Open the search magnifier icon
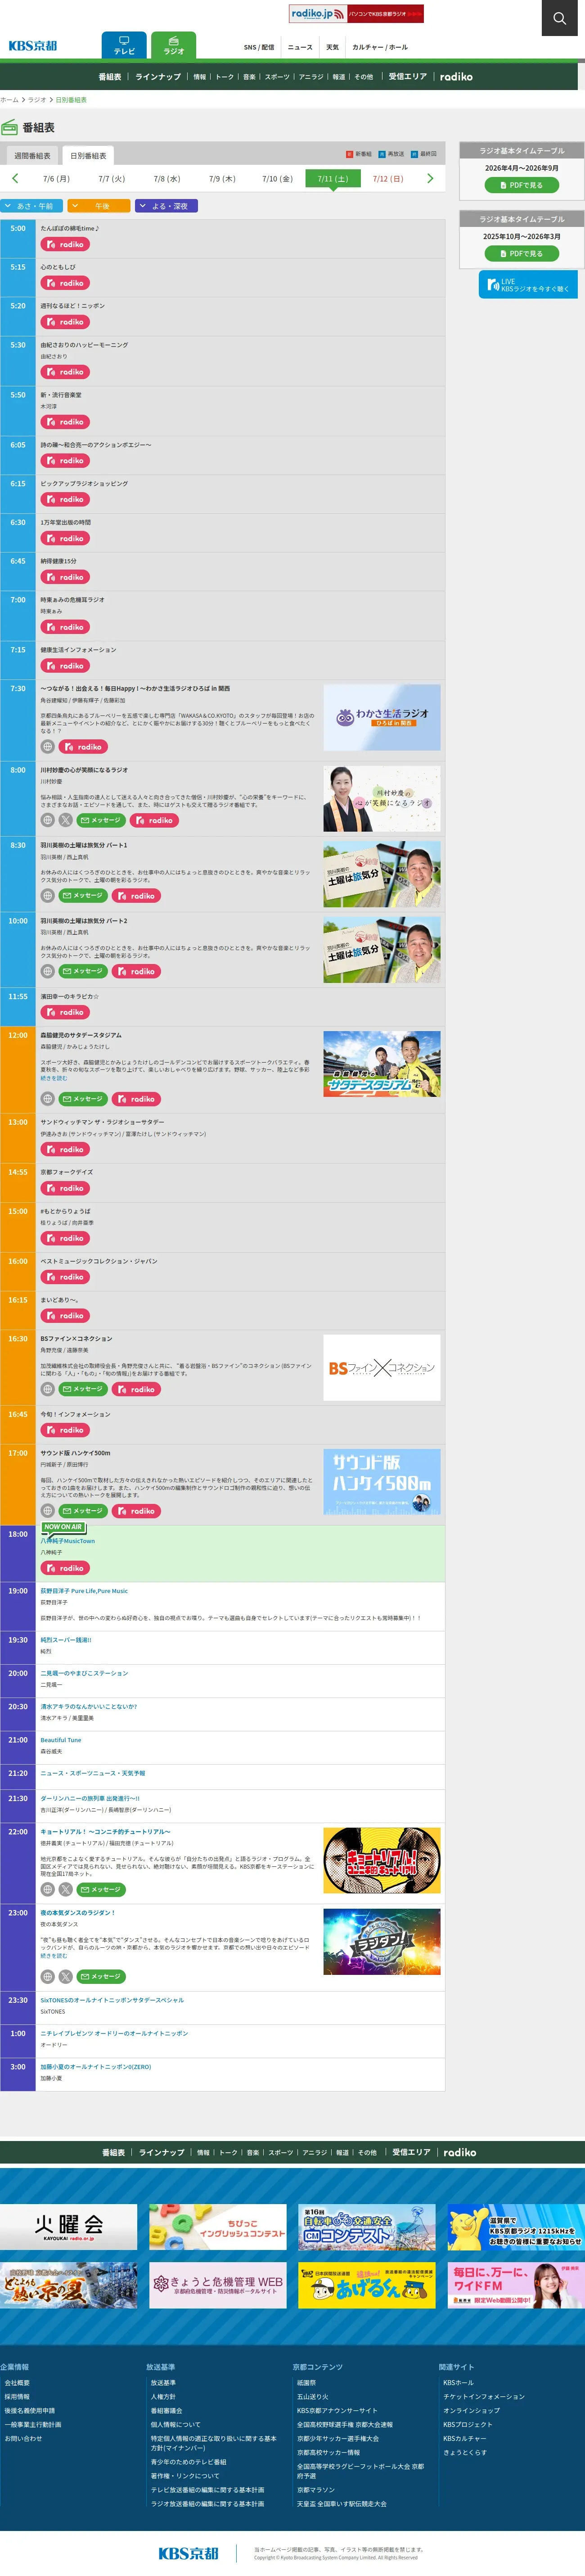Screen dimensions: 585x2576 560,18
